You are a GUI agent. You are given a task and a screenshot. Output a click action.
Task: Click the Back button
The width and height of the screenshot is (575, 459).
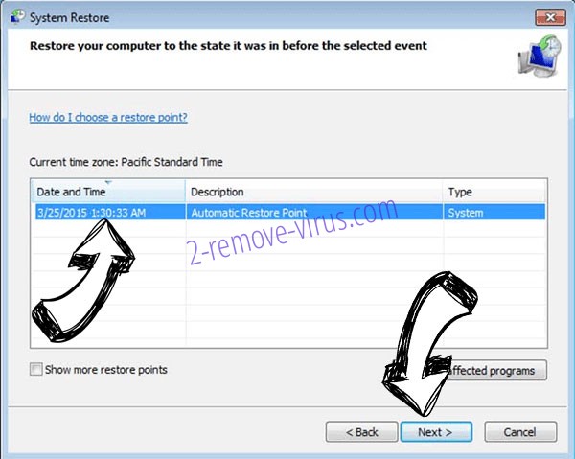pyautogui.click(x=361, y=432)
